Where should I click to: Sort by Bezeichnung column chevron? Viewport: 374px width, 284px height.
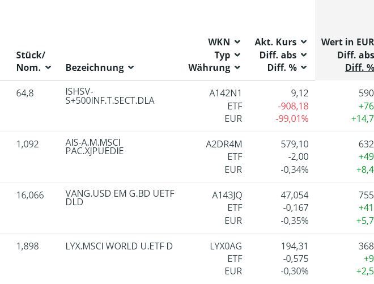(x=131, y=67)
